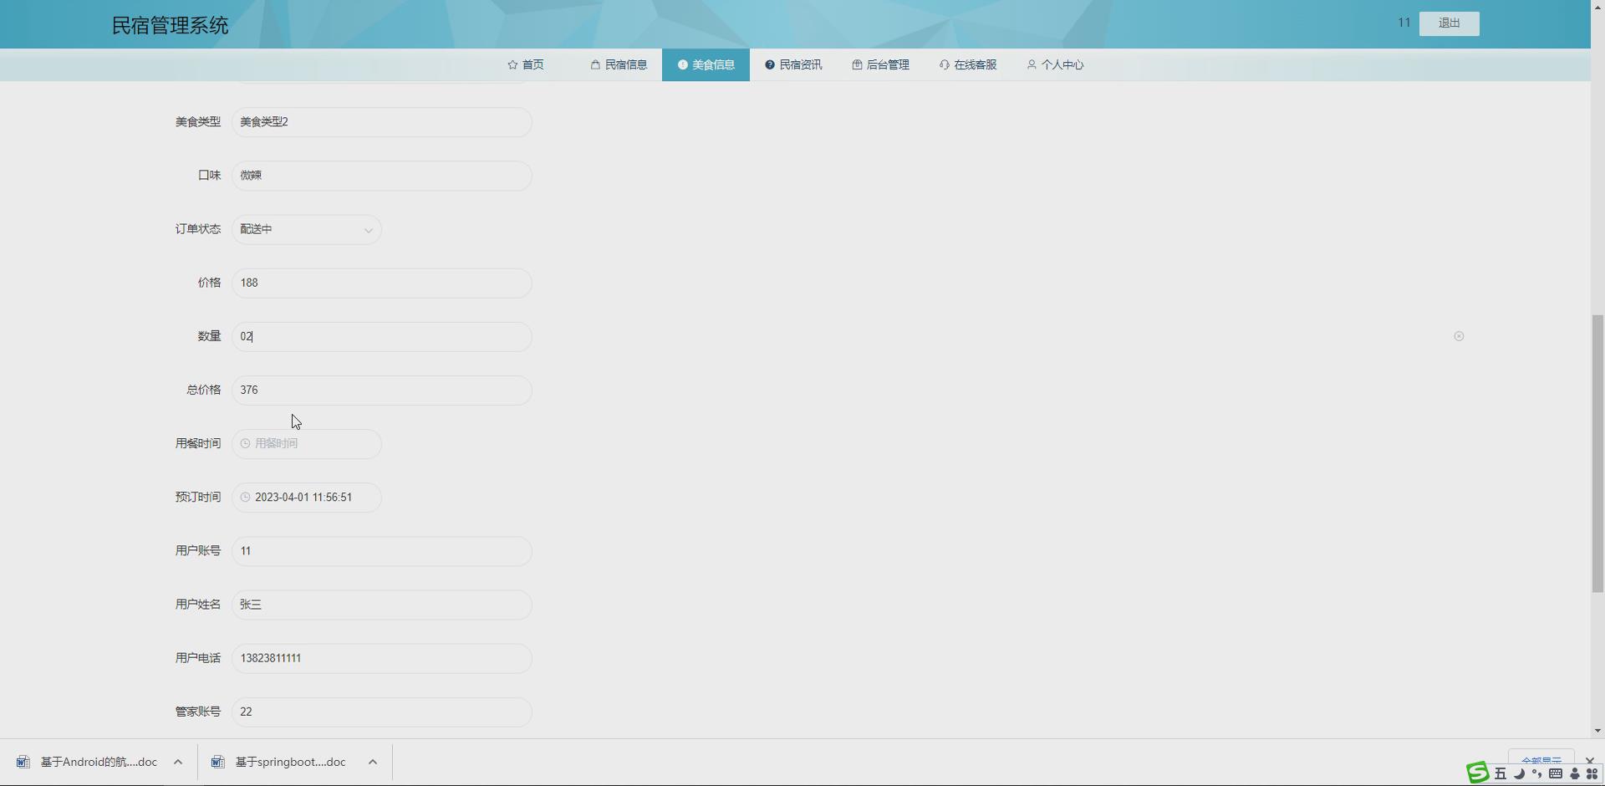
Task: Click the 用户账号 field
Action: [381, 551]
